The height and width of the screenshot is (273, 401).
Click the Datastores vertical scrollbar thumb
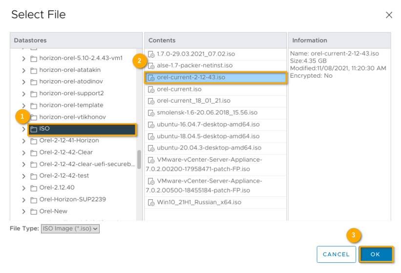[x=139, y=159]
